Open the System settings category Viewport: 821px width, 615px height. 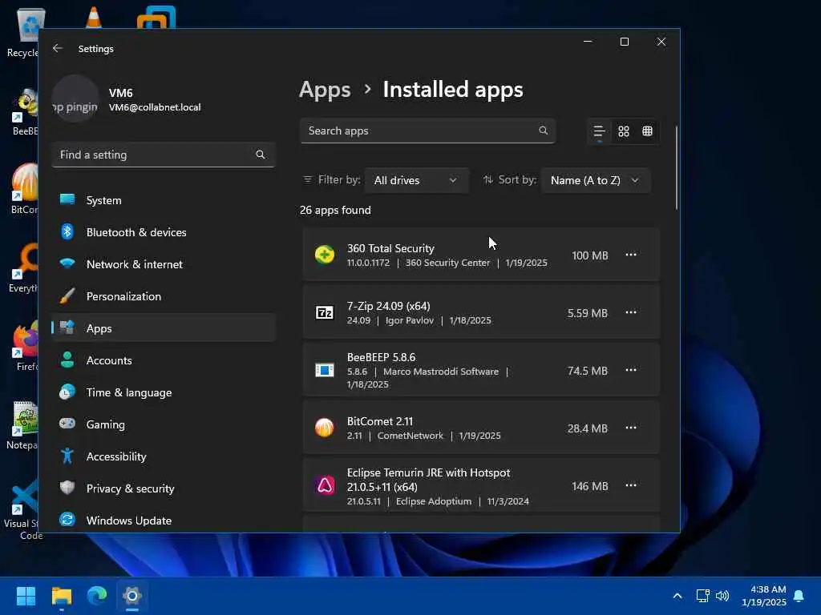(164, 200)
